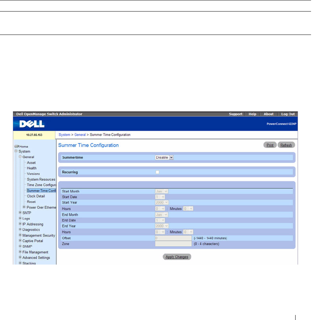Screen dimensions: 324x320
Task: Expand the SNMP tree node
Action: pos(20,246)
